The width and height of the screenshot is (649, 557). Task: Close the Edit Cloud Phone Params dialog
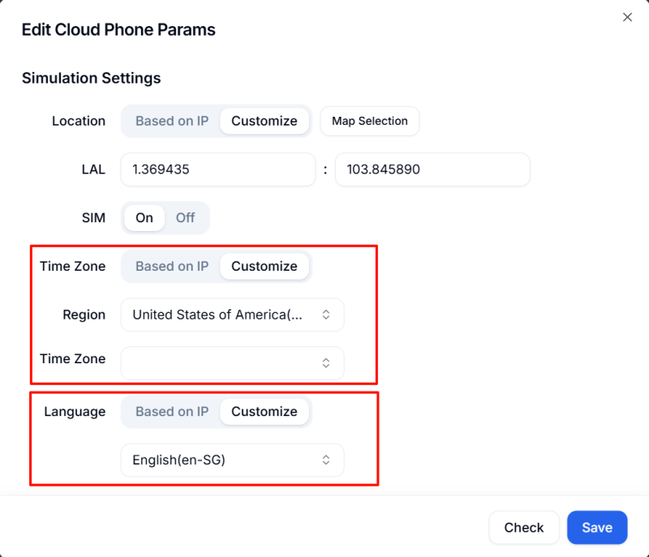pyautogui.click(x=627, y=17)
